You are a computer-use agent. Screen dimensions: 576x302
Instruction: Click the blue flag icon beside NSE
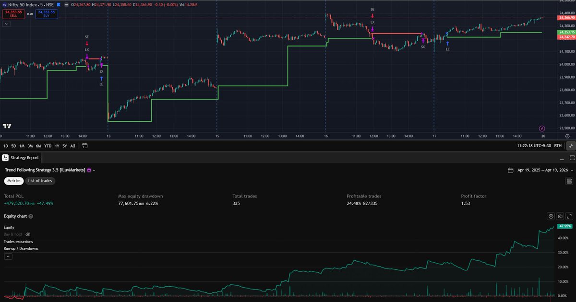pos(59,5)
